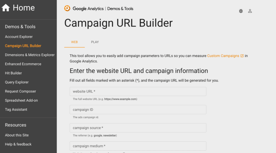Open Help & feedback link
The width and height of the screenshot is (276, 153).
18,144
